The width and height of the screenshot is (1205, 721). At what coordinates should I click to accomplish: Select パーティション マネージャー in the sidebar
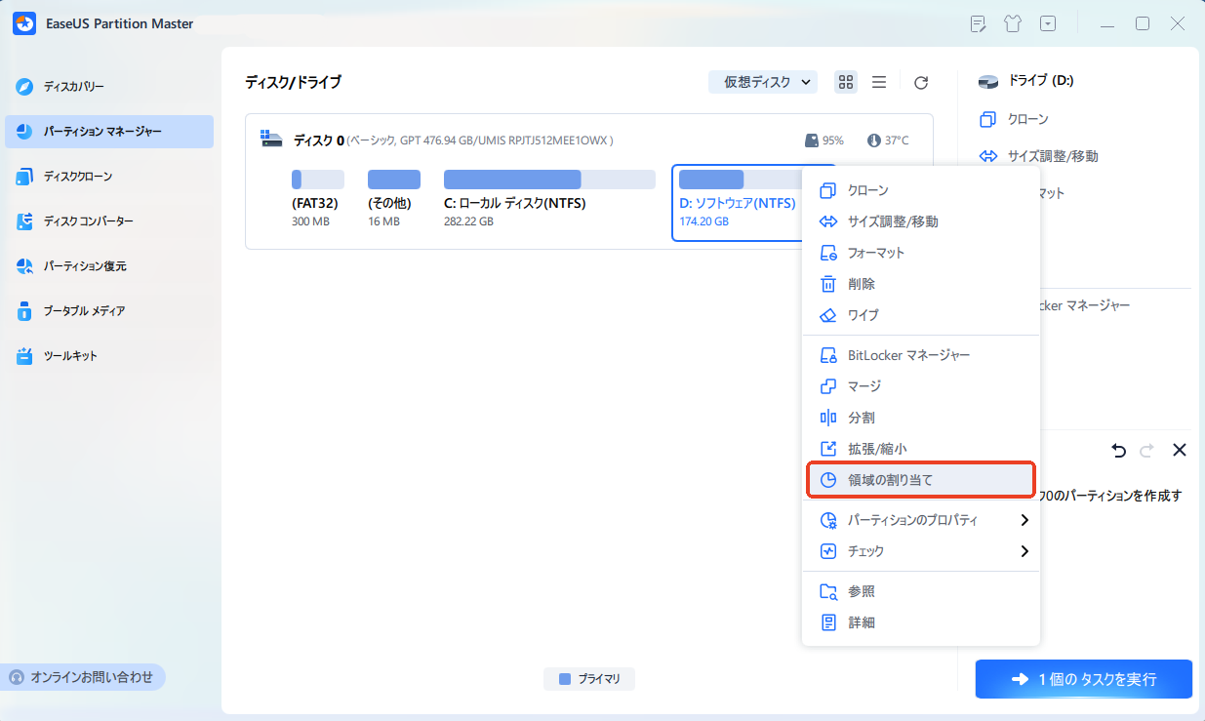tap(109, 132)
